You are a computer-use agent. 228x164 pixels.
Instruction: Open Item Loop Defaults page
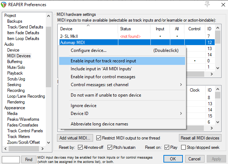coord(23,39)
